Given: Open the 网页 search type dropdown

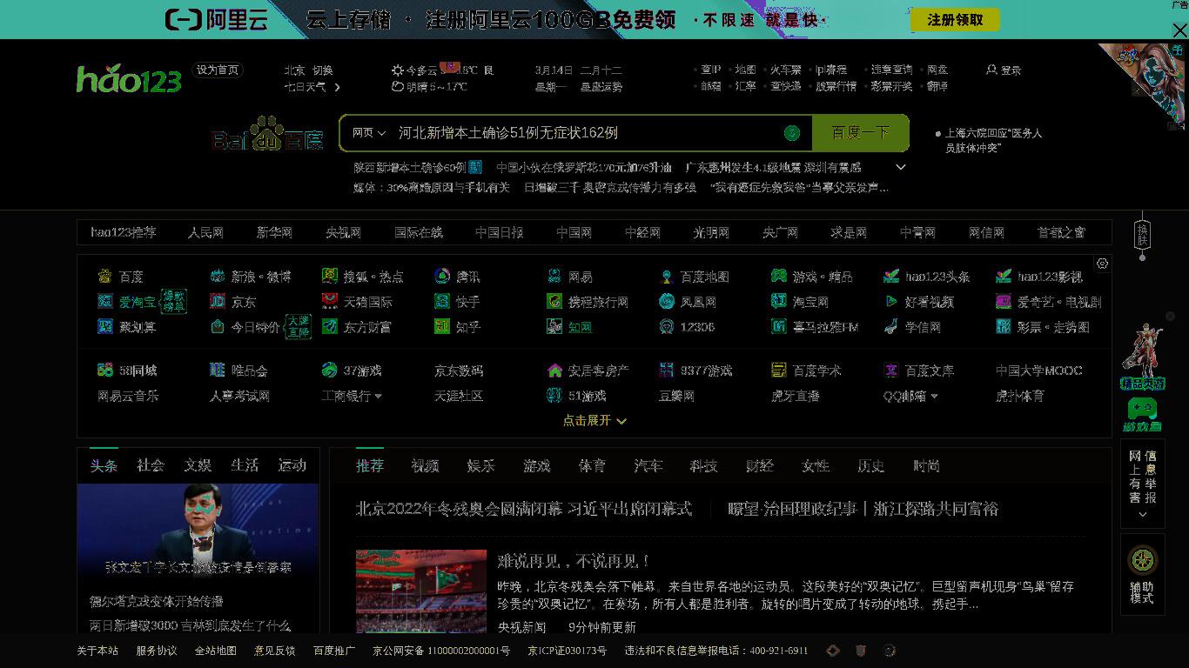Looking at the screenshot, I should (369, 133).
